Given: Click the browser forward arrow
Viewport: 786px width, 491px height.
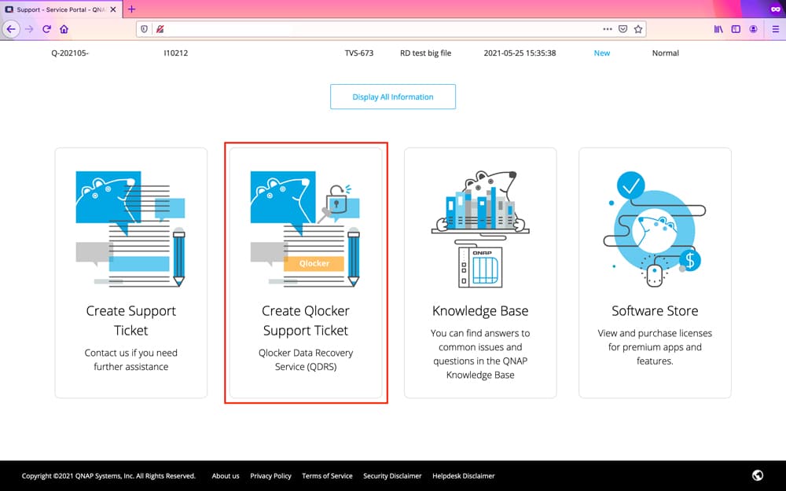Looking at the screenshot, I should tap(29, 29).
